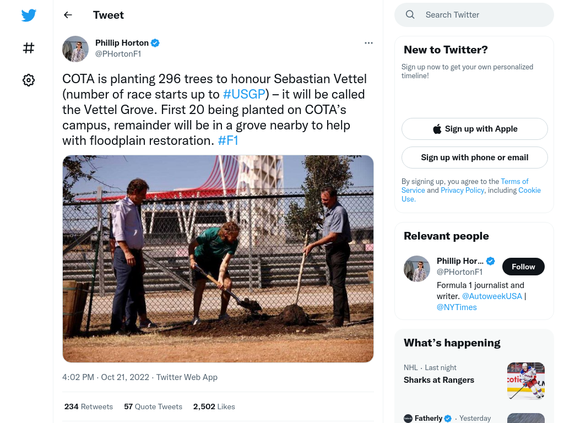The height and width of the screenshot is (423, 564).
Task: Open the Settings gear icon
Action: (29, 80)
